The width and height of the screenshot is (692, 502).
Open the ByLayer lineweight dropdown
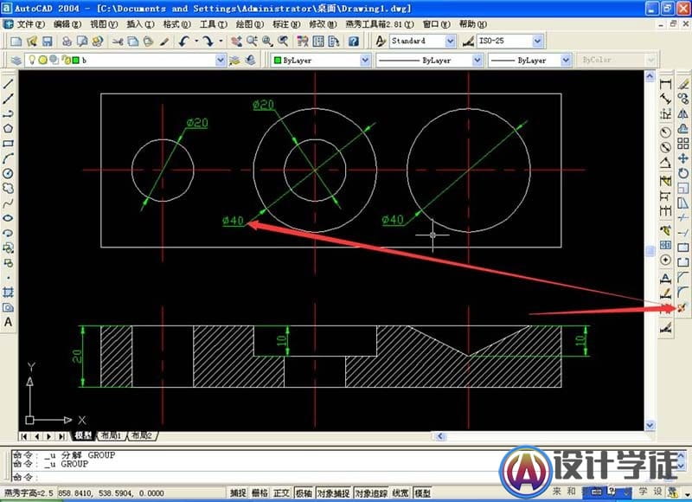click(x=567, y=60)
